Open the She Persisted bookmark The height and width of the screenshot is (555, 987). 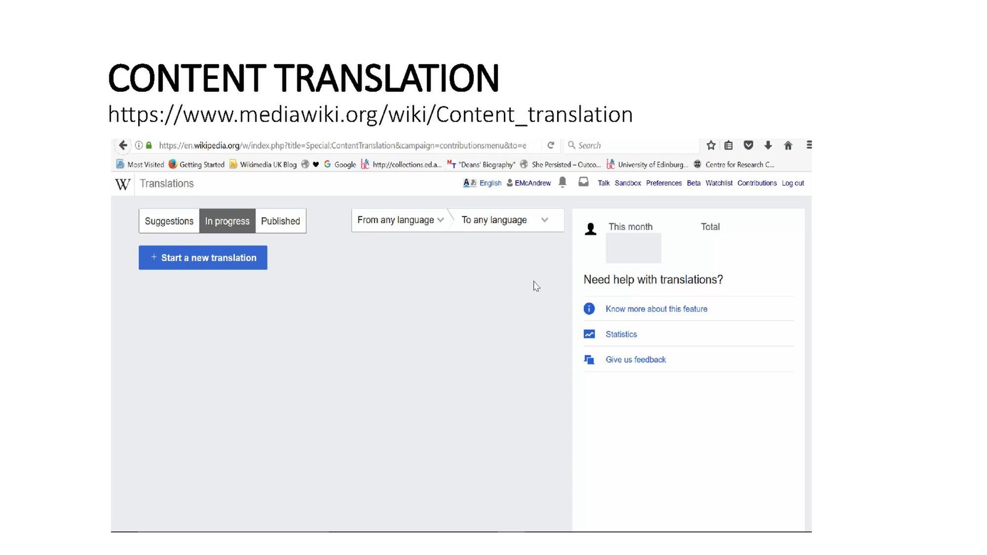click(x=560, y=164)
